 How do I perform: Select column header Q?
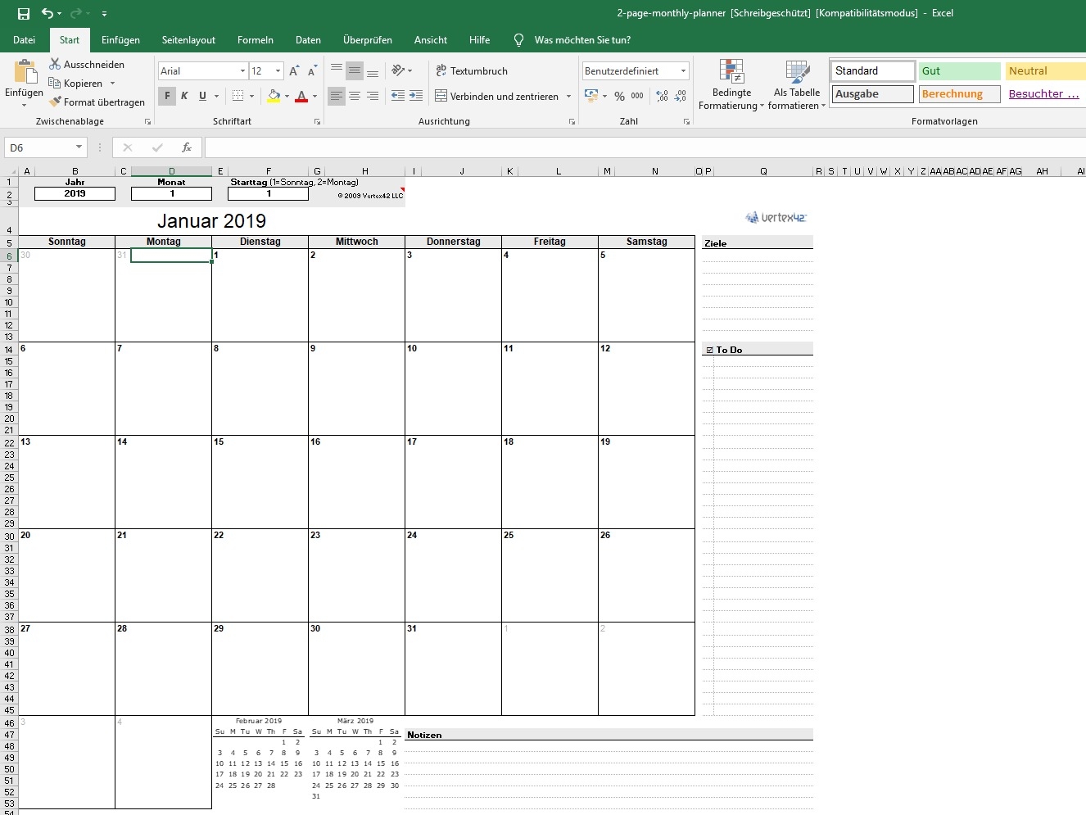pos(763,171)
